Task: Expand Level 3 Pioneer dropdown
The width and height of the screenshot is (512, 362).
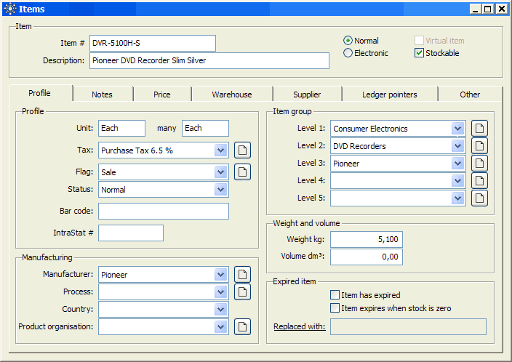Action: 457,164
